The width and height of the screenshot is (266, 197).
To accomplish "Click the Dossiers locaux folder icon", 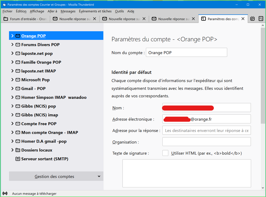I will pyautogui.click(x=18, y=150).
